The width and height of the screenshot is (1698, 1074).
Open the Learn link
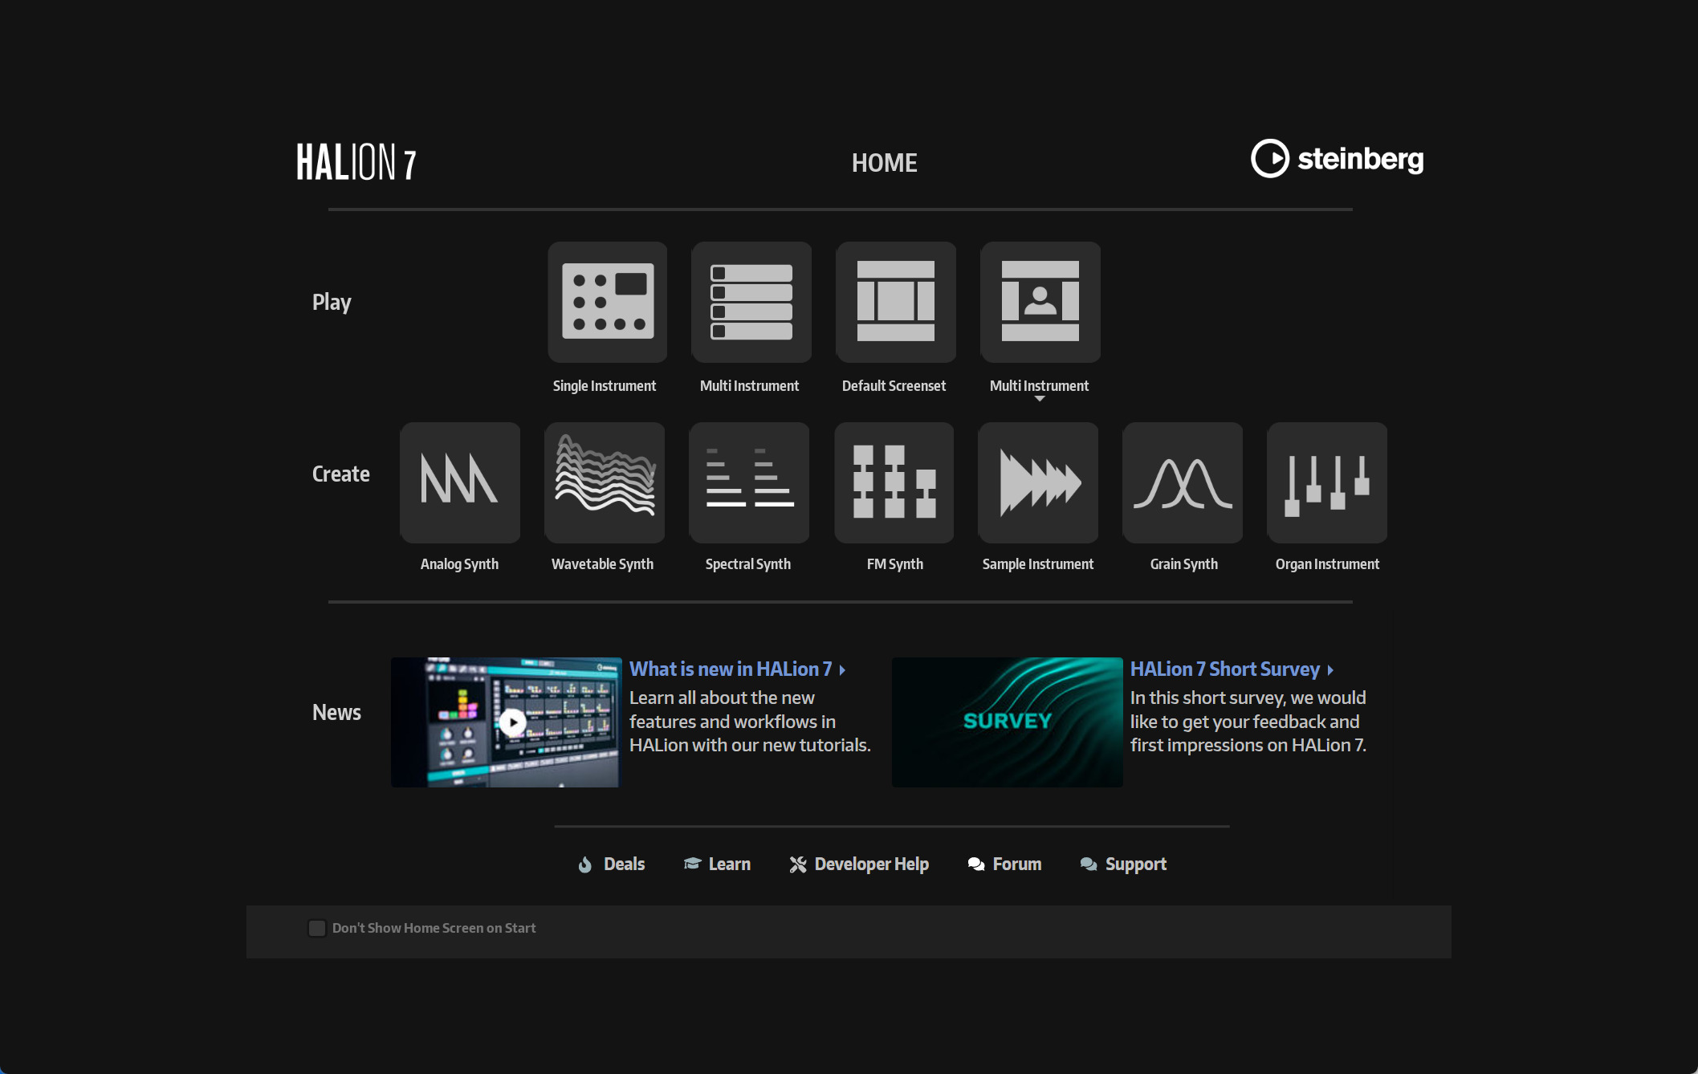click(717, 864)
